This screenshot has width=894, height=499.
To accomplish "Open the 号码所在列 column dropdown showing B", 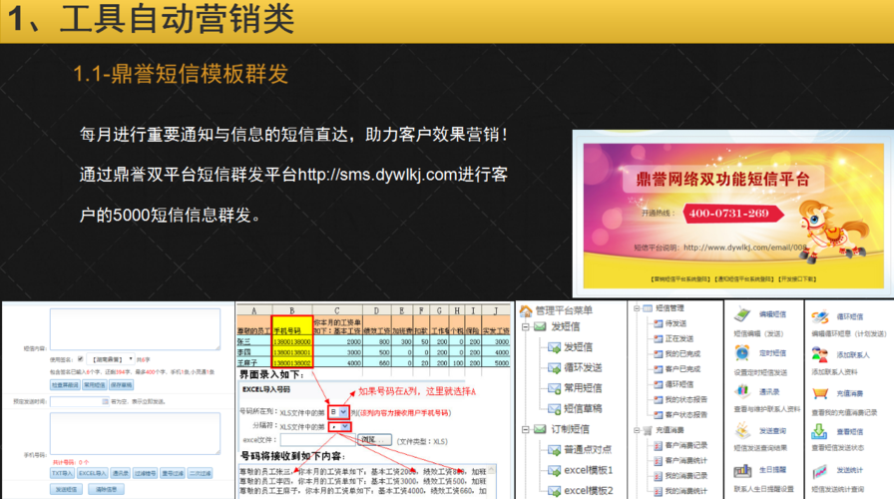I will (x=338, y=412).
